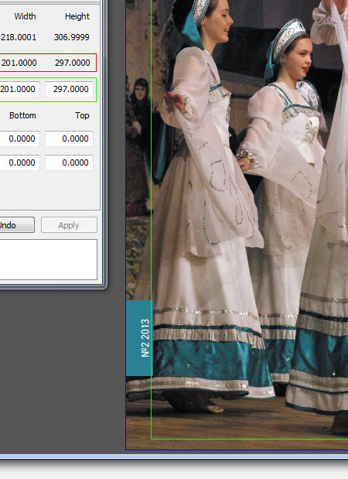The height and width of the screenshot is (479, 348).
Task: Edit first-row Top margin field 0.0000
Action: coord(69,139)
